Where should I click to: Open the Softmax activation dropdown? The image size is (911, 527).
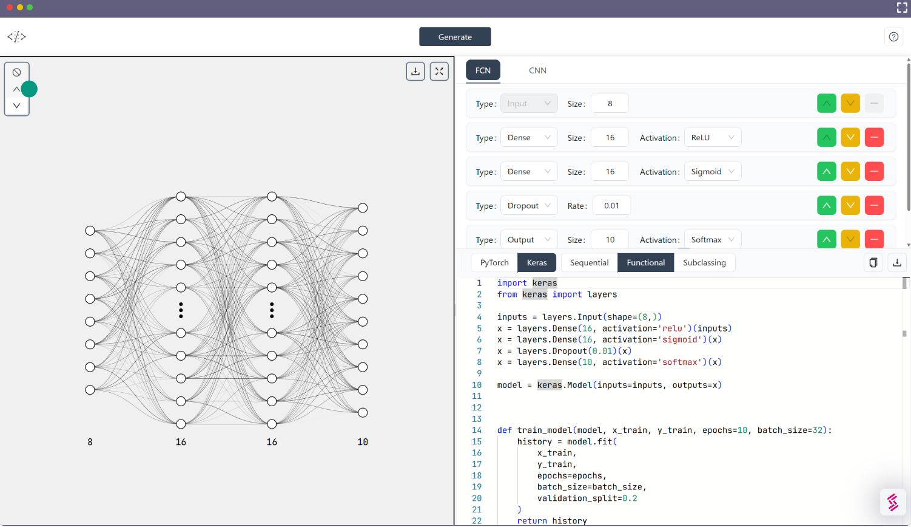click(712, 240)
